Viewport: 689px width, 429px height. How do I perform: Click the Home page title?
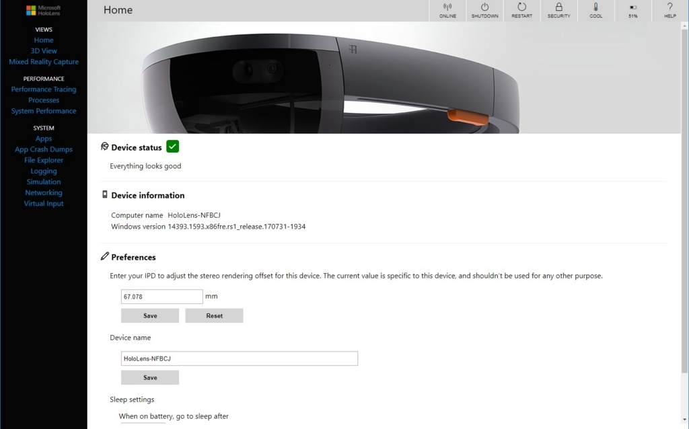118,10
